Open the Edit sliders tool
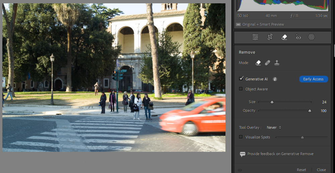The width and height of the screenshot is (335, 173). (255, 37)
